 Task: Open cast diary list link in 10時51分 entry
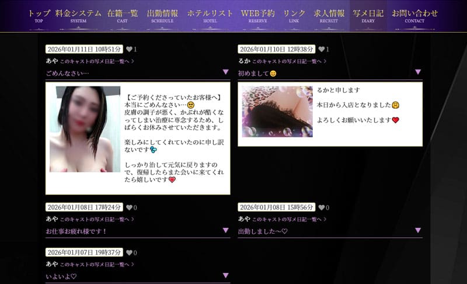[97, 61]
